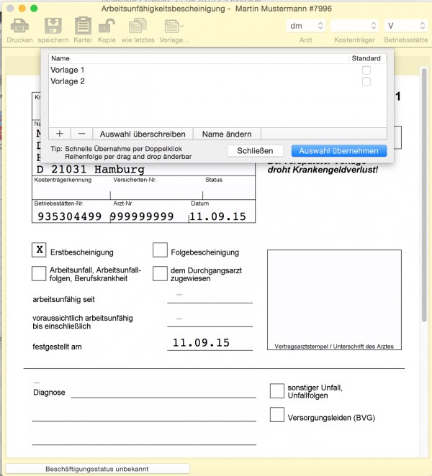Image resolution: width=432 pixels, height=476 pixels.
Task: Click the Kopie padlock icon
Action: tap(107, 26)
